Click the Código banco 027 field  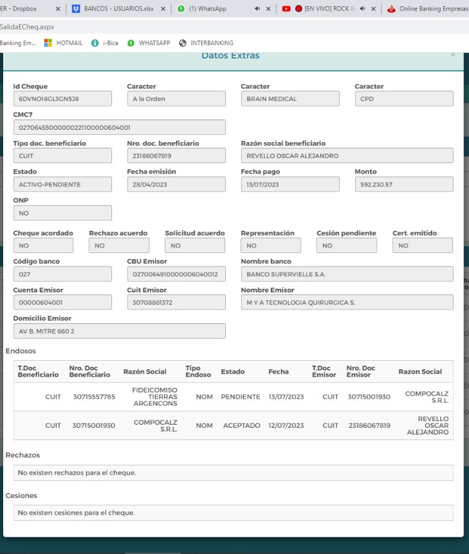tap(63, 274)
